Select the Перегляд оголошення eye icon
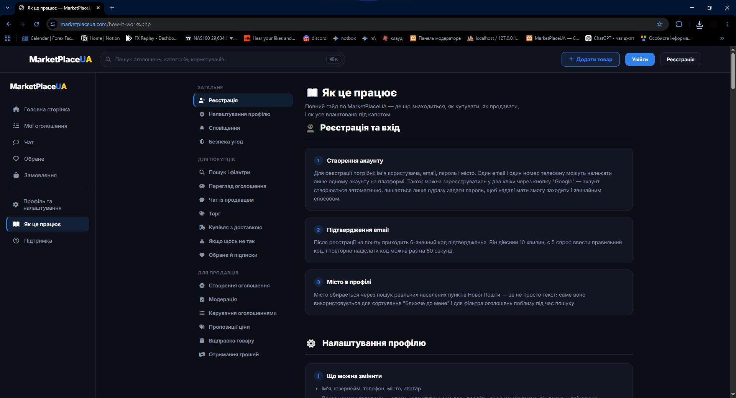The width and height of the screenshot is (736, 398). [x=202, y=186]
